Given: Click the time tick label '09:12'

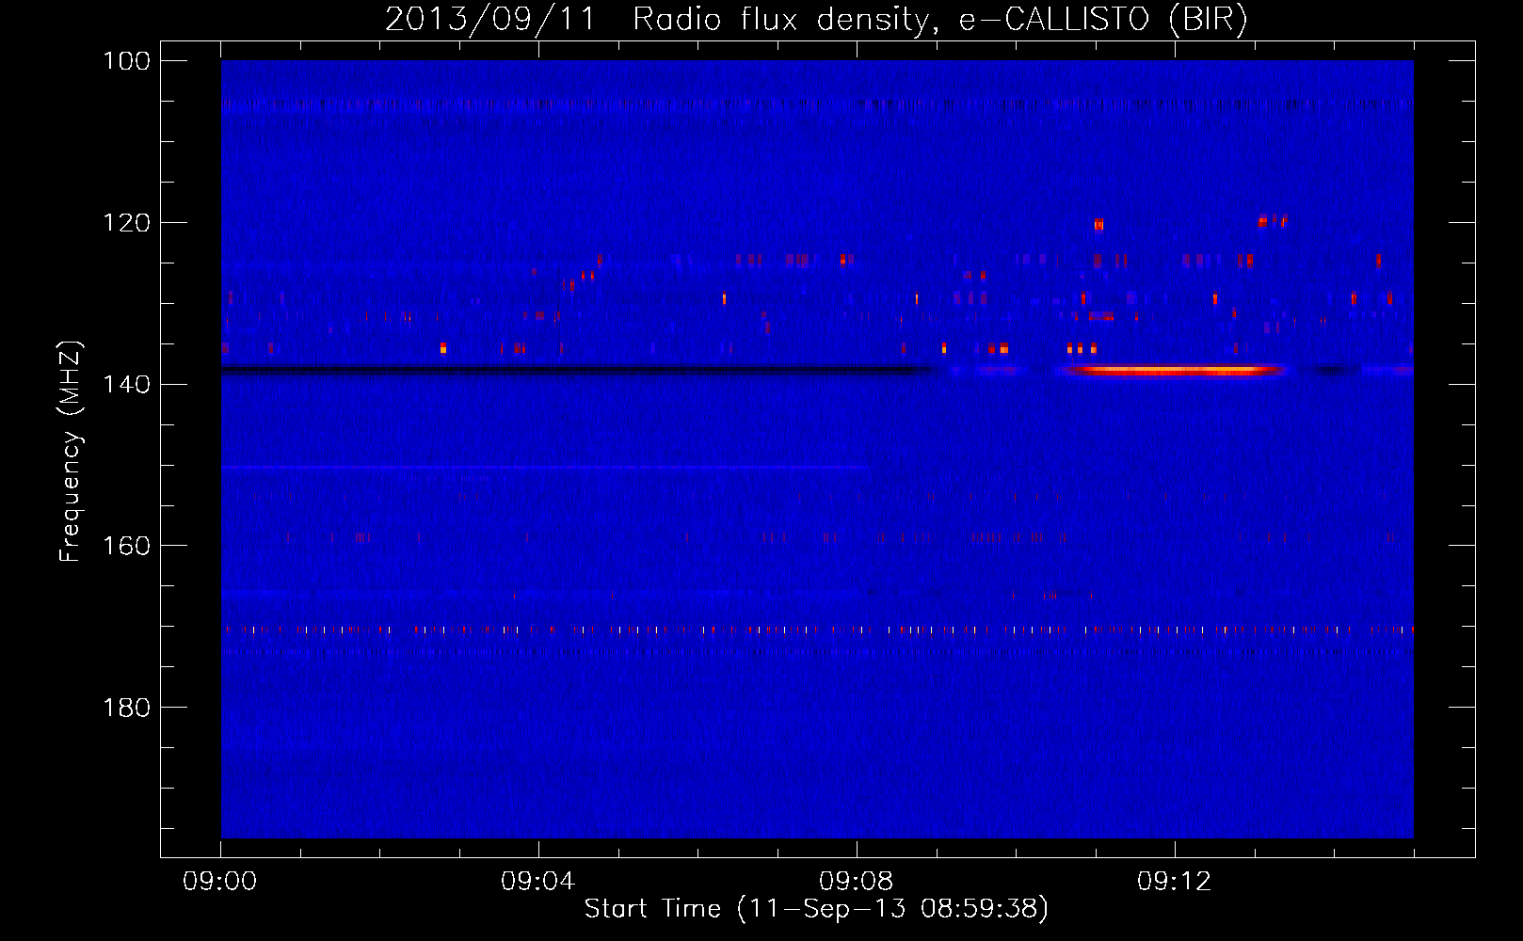Looking at the screenshot, I should point(1175,882).
